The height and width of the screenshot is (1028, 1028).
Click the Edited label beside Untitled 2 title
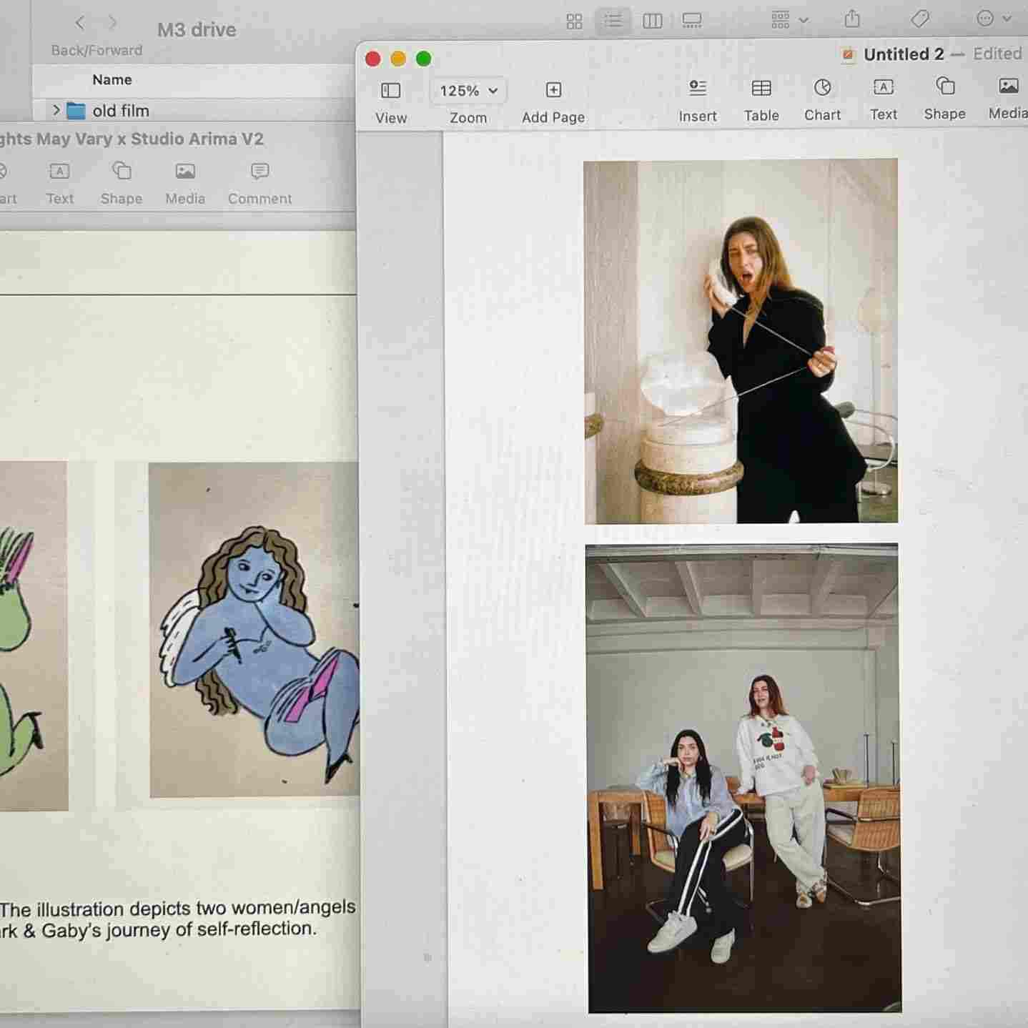click(x=997, y=54)
